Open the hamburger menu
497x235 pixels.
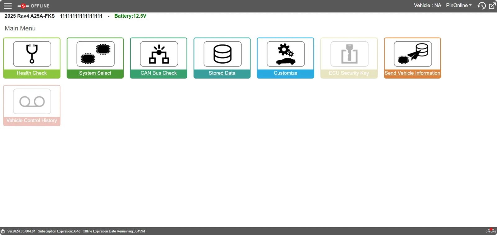[x=8, y=6]
